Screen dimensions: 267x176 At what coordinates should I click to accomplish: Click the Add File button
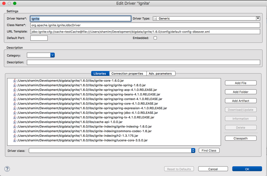(241, 83)
